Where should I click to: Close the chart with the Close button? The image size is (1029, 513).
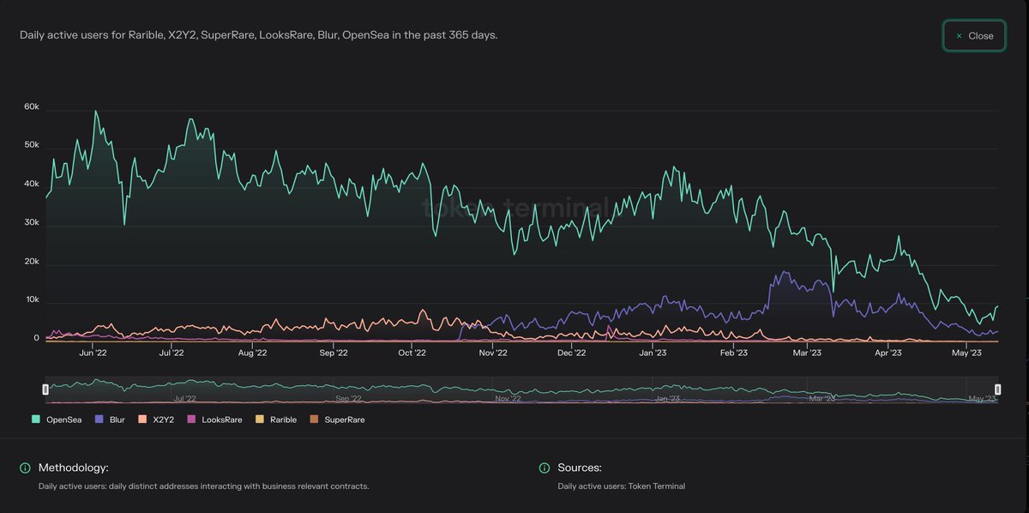(974, 36)
